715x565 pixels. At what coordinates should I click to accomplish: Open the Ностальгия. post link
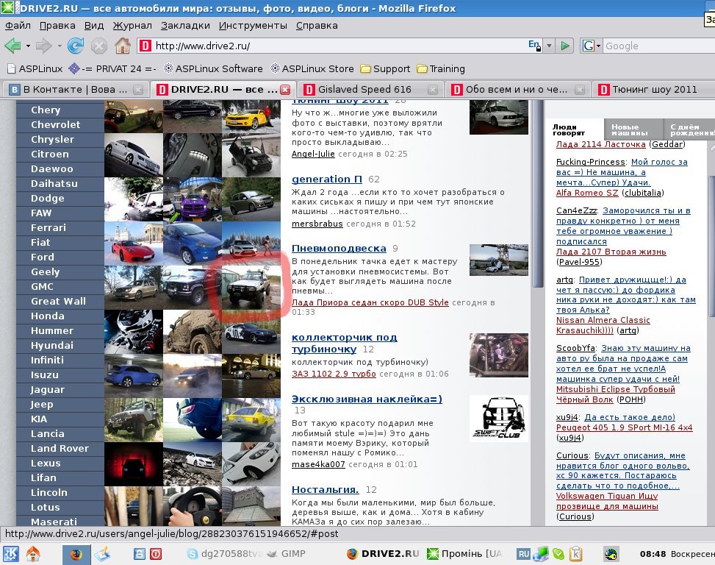325,489
